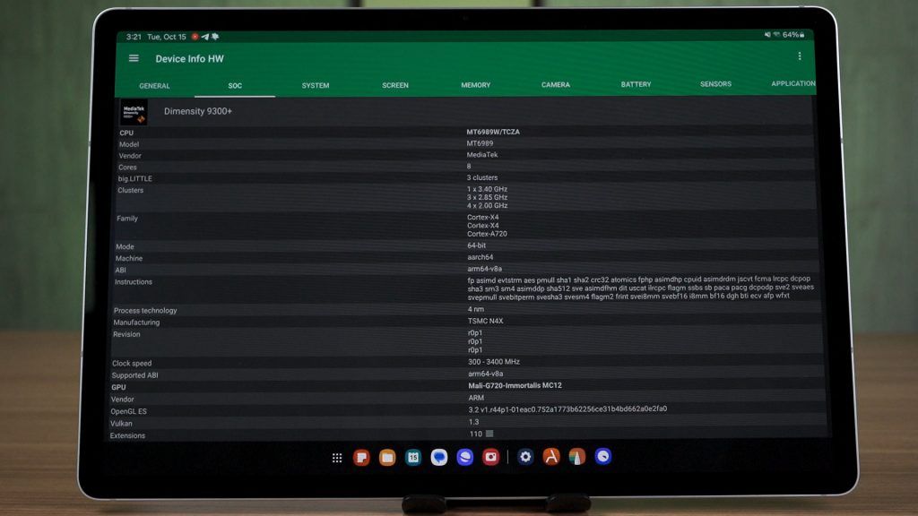Show the Battery tab
The height and width of the screenshot is (516, 918).
click(x=636, y=84)
